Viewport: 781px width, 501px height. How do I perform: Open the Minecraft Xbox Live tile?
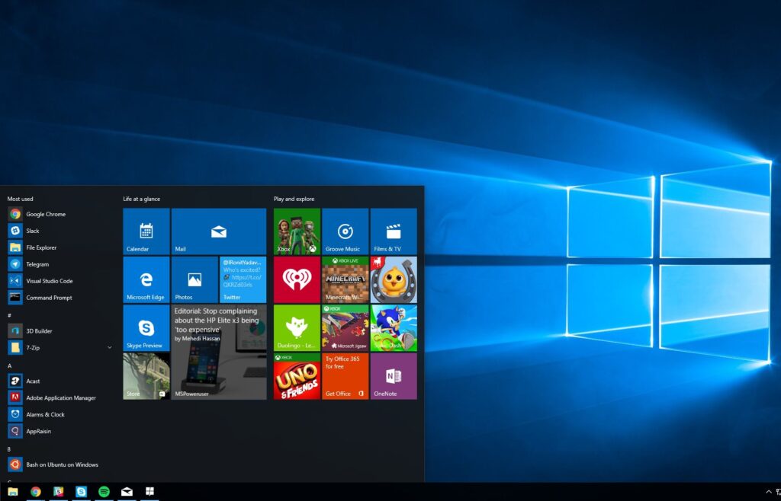346,280
